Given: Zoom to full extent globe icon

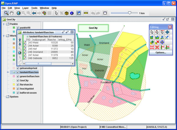Looking at the screenshot, I should pos(19,13).
